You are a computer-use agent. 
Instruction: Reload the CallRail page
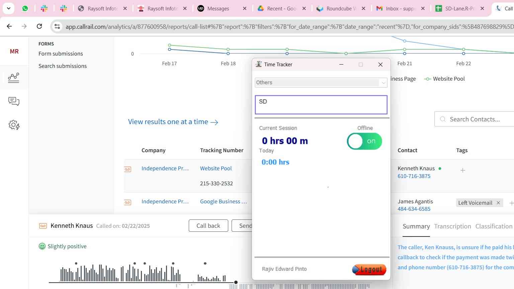click(39, 26)
